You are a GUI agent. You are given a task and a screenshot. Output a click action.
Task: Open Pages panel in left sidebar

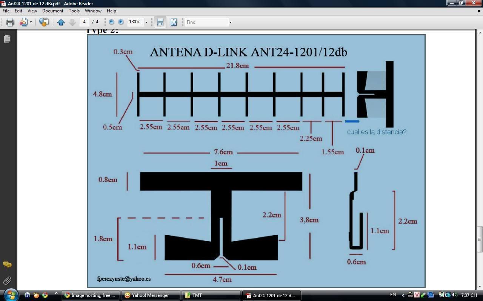[7, 39]
